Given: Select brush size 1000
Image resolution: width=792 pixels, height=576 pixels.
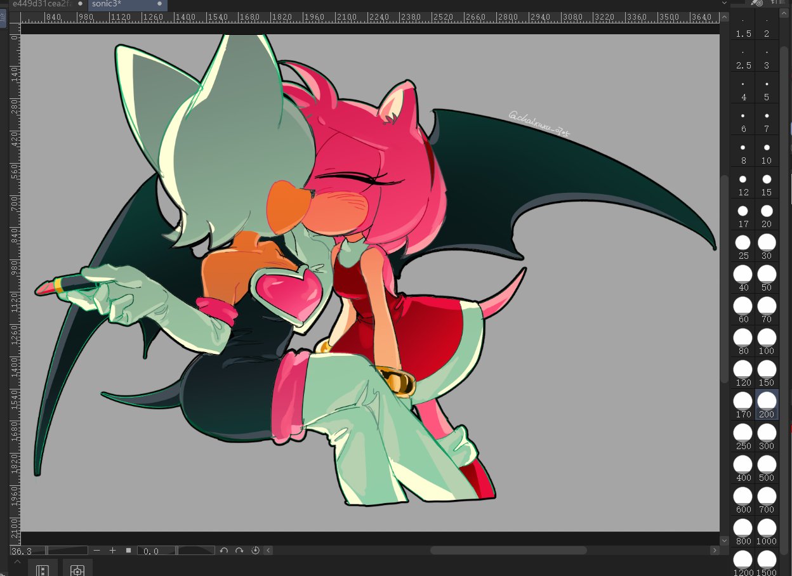Looking at the screenshot, I should (x=767, y=532).
